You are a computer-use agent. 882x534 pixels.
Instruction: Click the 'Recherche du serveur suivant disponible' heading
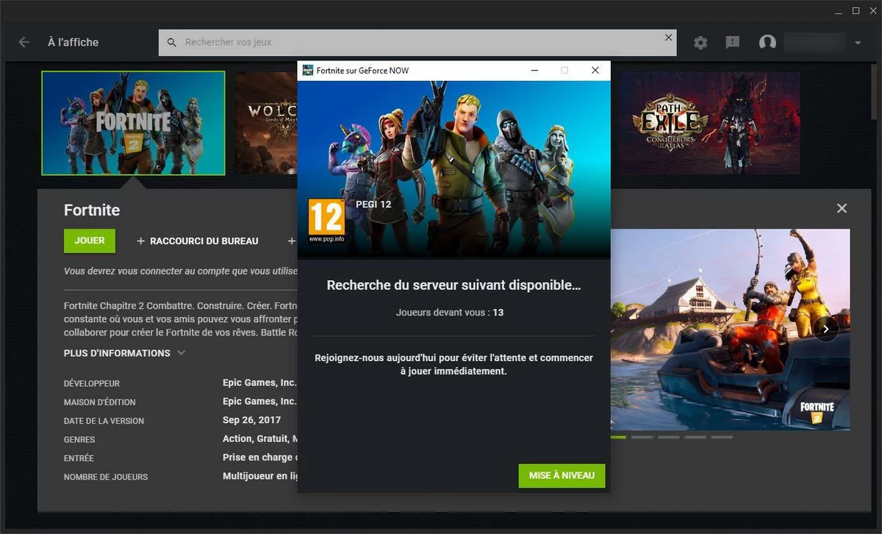click(453, 285)
